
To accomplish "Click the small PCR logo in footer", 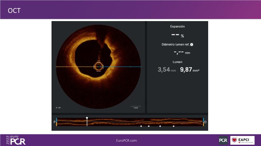I will coord(223,140).
